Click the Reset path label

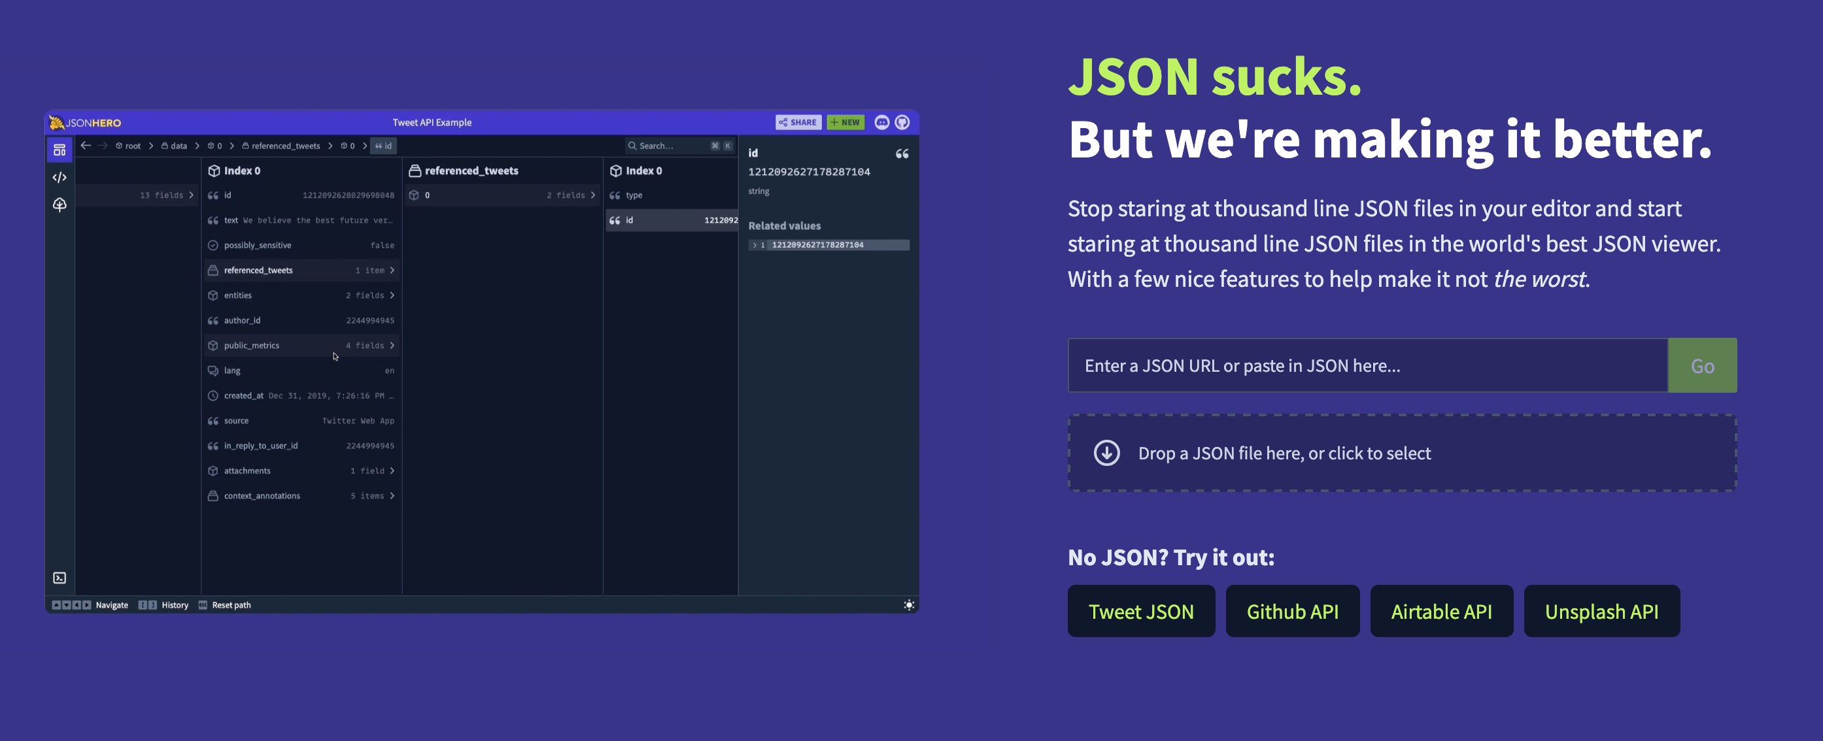(231, 605)
